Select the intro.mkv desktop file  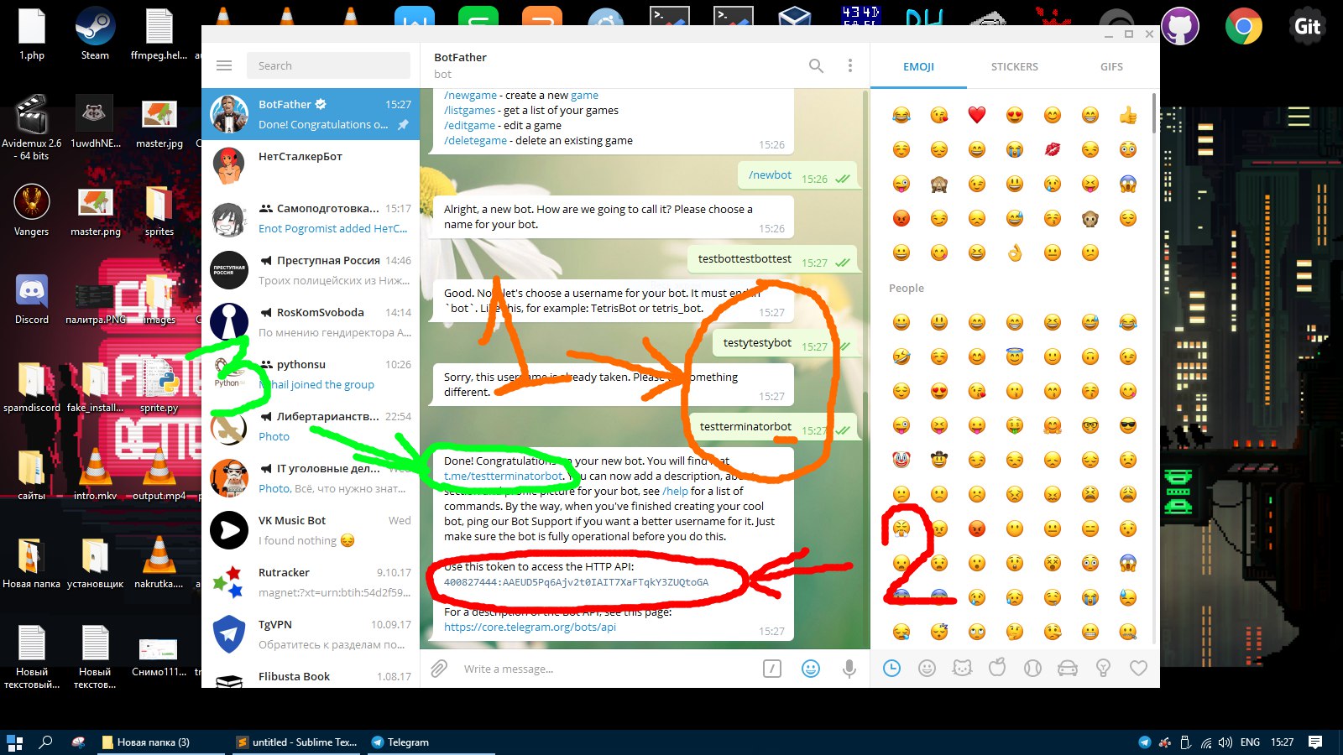[95, 474]
